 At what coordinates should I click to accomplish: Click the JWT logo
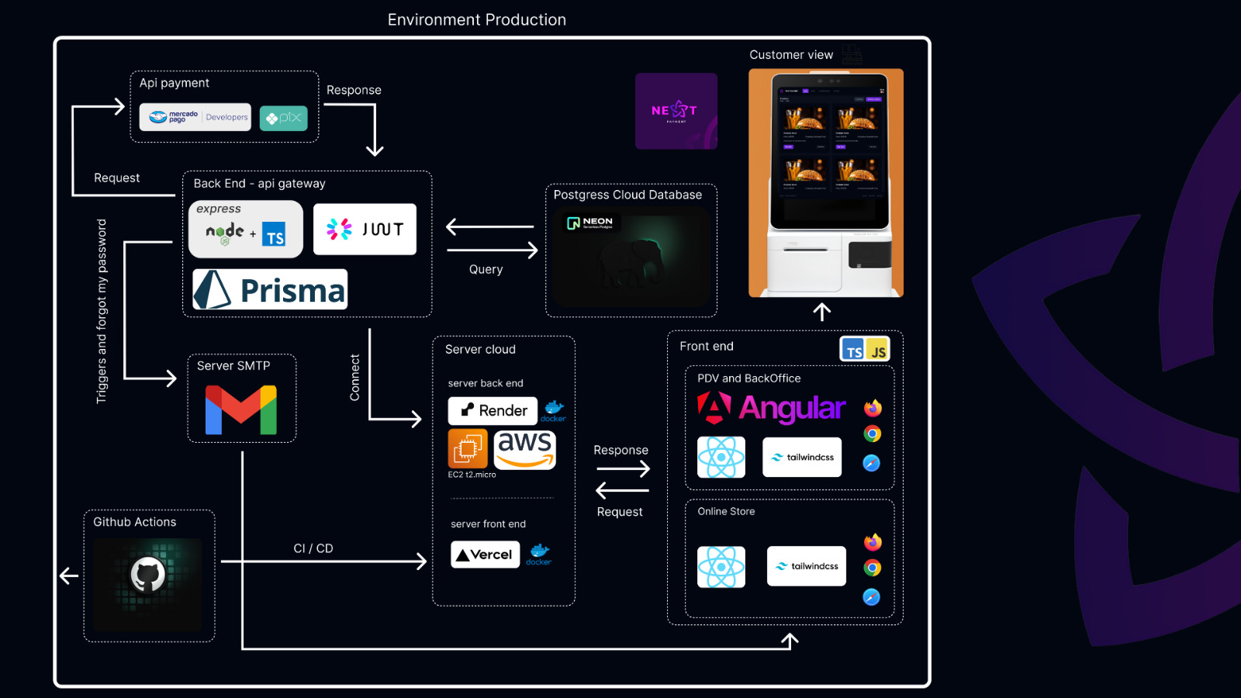365,229
